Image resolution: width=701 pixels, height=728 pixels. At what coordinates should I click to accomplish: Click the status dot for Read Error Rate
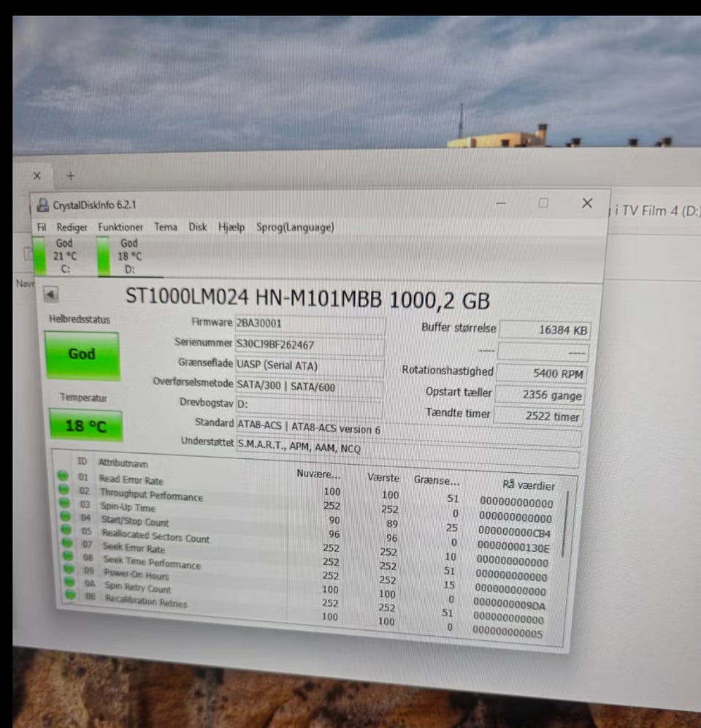[x=63, y=475]
